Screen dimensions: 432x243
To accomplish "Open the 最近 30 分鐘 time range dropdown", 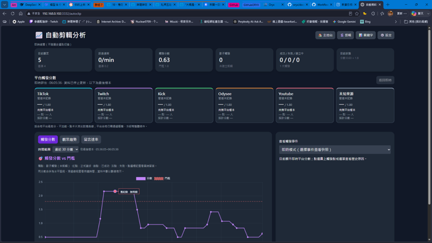I will click(x=65, y=149).
